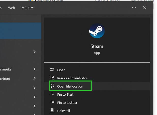Close the search panel with the X
The height and width of the screenshot is (115, 157).
[145, 8]
